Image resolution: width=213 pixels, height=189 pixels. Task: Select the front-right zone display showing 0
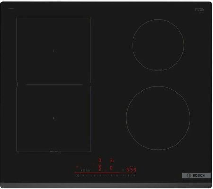111,168
